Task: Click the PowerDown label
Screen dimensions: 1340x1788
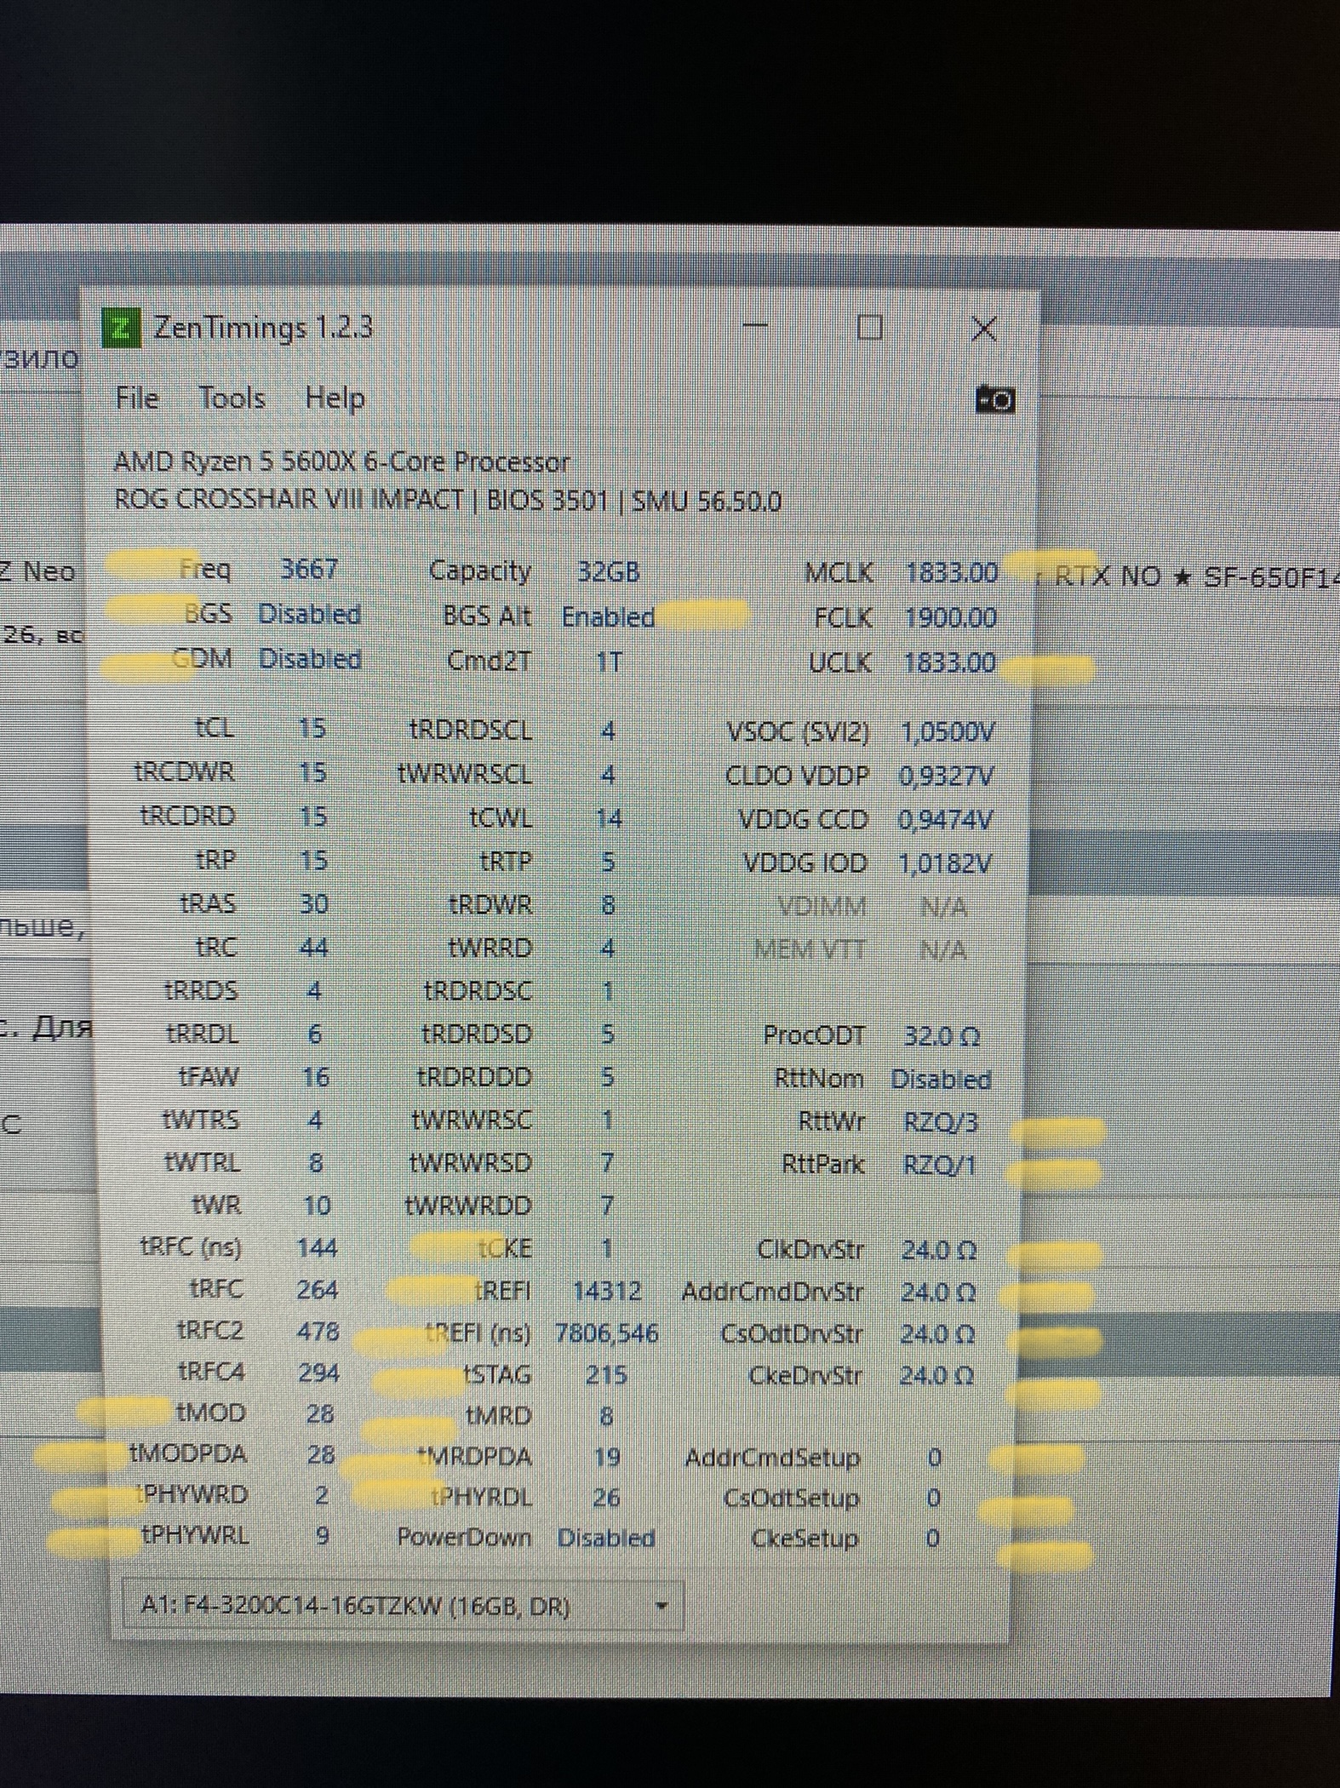Action: [x=465, y=1538]
